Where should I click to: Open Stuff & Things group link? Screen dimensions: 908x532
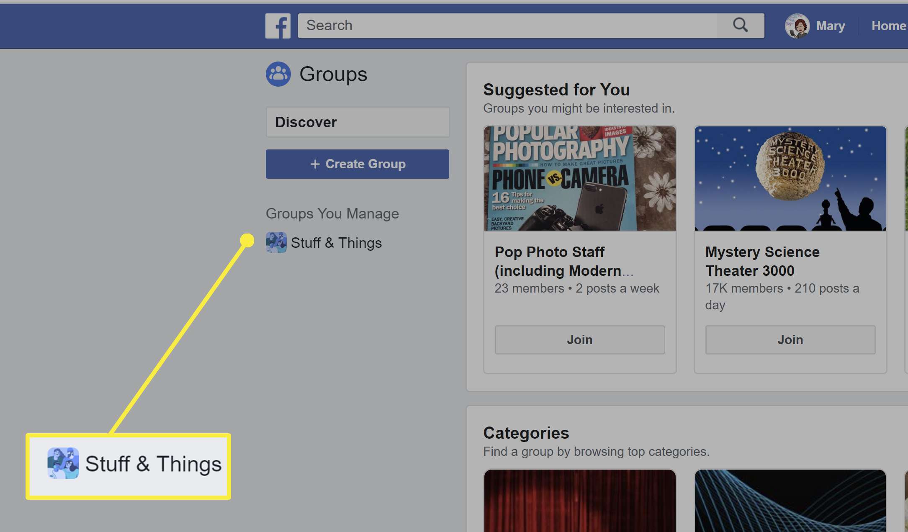click(x=336, y=243)
